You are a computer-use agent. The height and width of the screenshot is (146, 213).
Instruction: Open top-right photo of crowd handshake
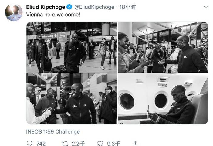click(x=163, y=47)
